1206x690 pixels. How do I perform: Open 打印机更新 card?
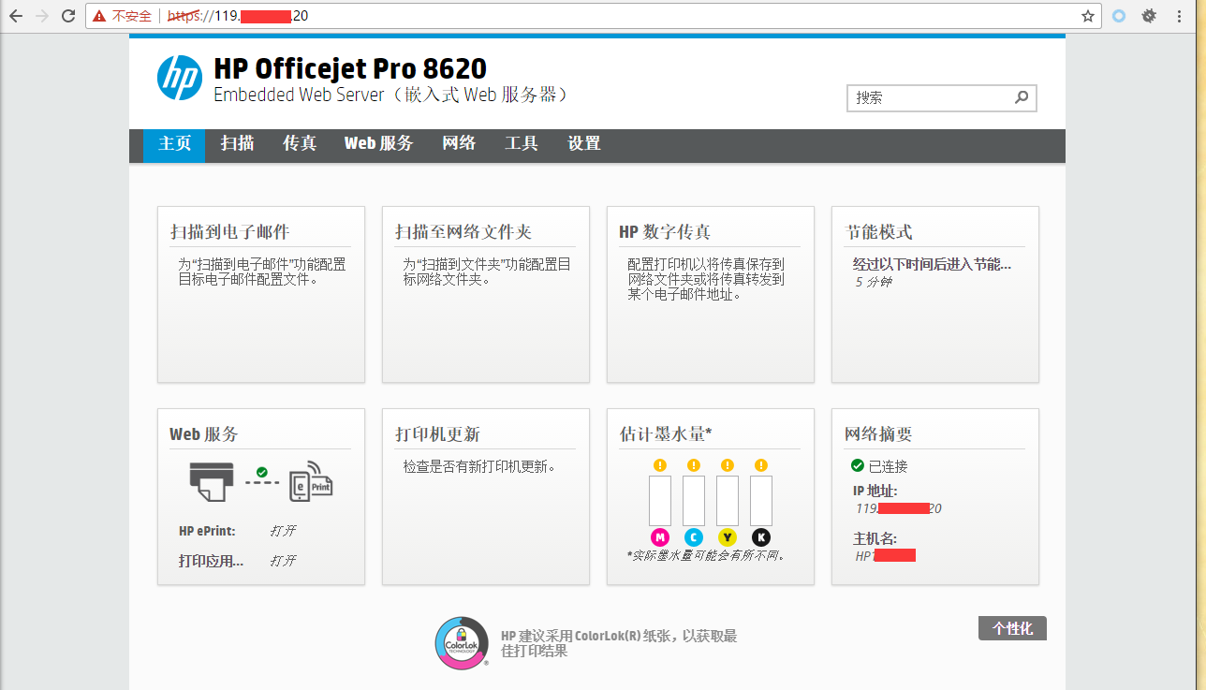tap(486, 496)
